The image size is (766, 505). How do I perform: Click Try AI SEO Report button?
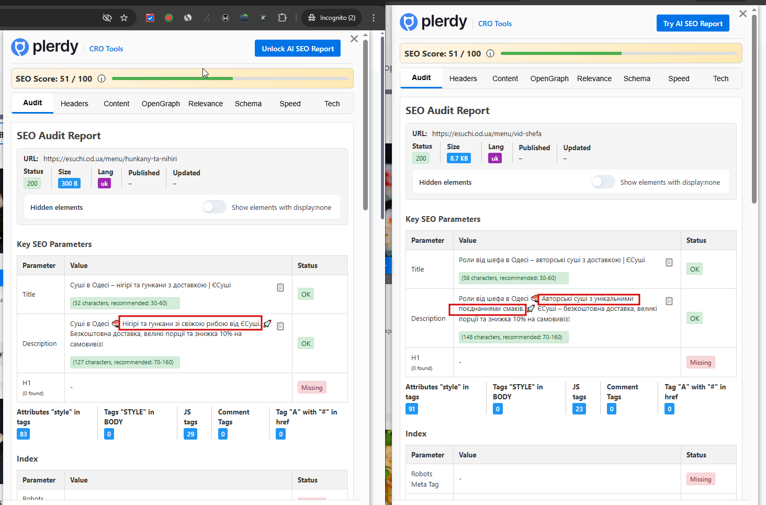coord(693,24)
